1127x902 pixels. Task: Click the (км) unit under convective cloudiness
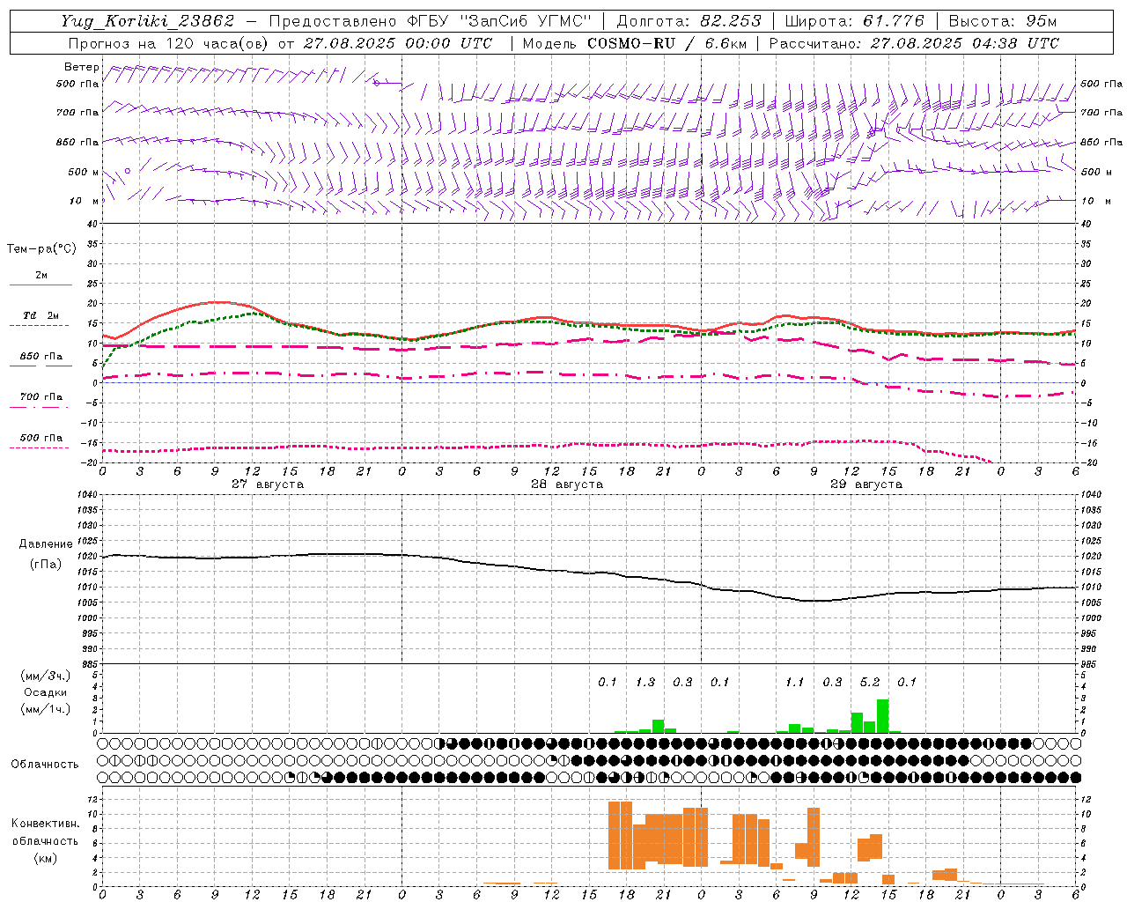45,858
